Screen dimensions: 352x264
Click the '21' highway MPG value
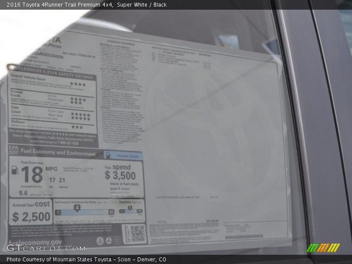(x=62, y=180)
